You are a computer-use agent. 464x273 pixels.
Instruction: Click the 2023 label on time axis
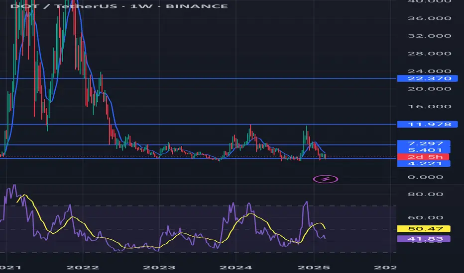(159, 268)
